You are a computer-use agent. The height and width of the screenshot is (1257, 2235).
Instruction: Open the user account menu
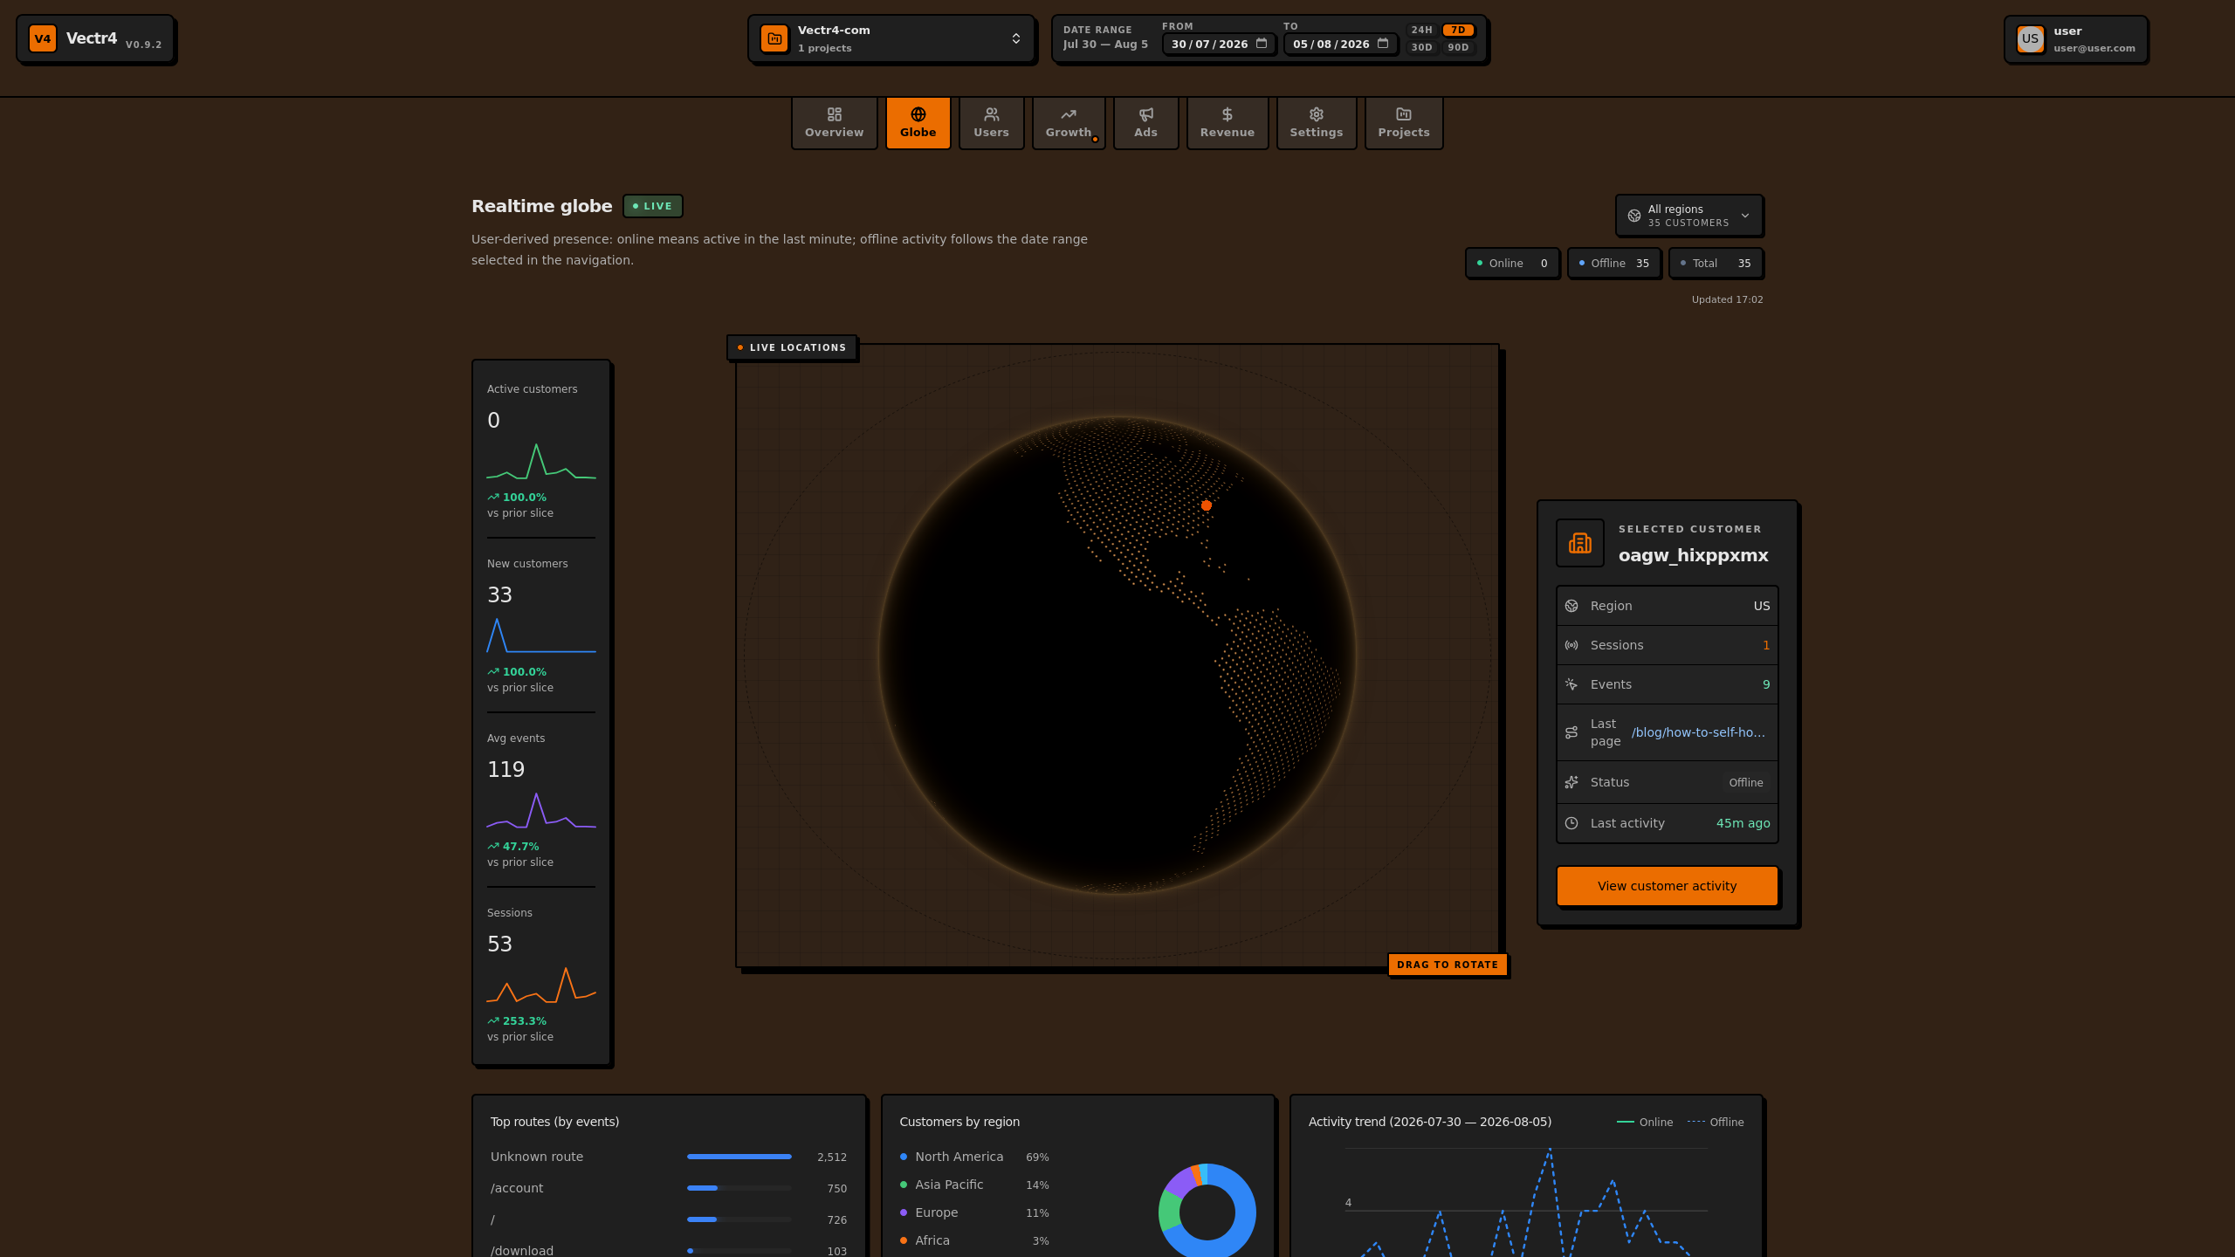pos(2076,38)
